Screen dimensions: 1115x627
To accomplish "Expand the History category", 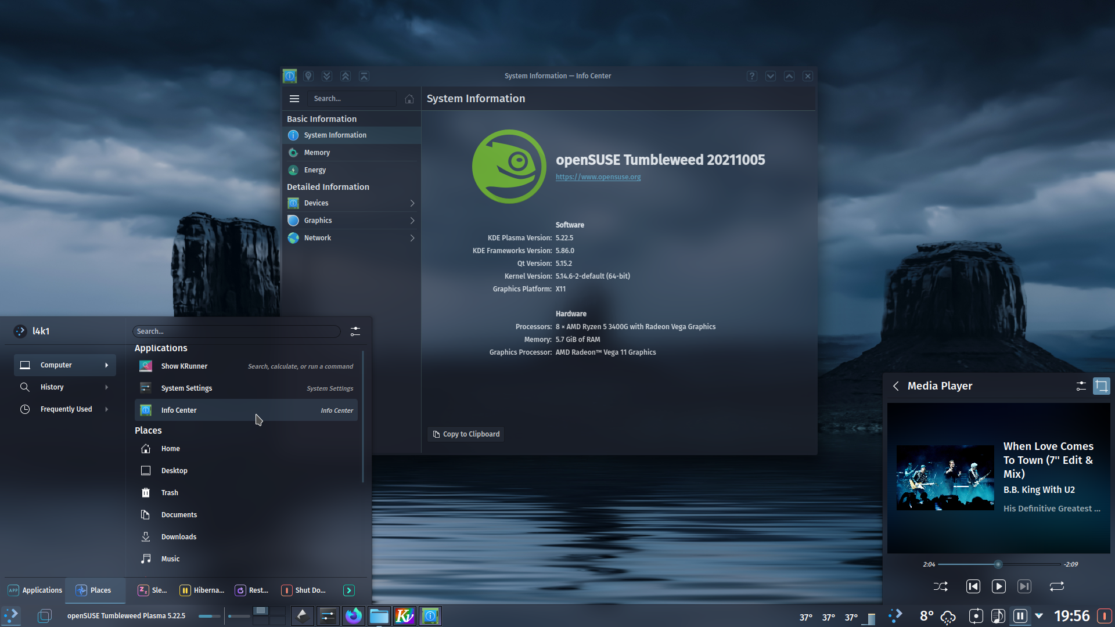I will point(65,387).
